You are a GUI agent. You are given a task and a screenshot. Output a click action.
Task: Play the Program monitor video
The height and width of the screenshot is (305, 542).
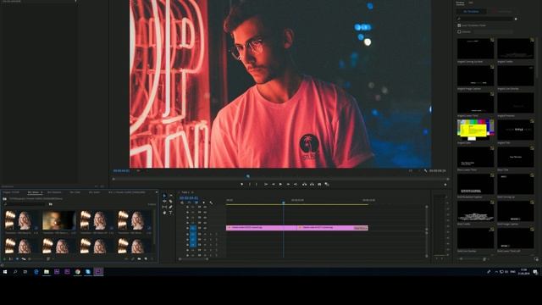point(280,185)
